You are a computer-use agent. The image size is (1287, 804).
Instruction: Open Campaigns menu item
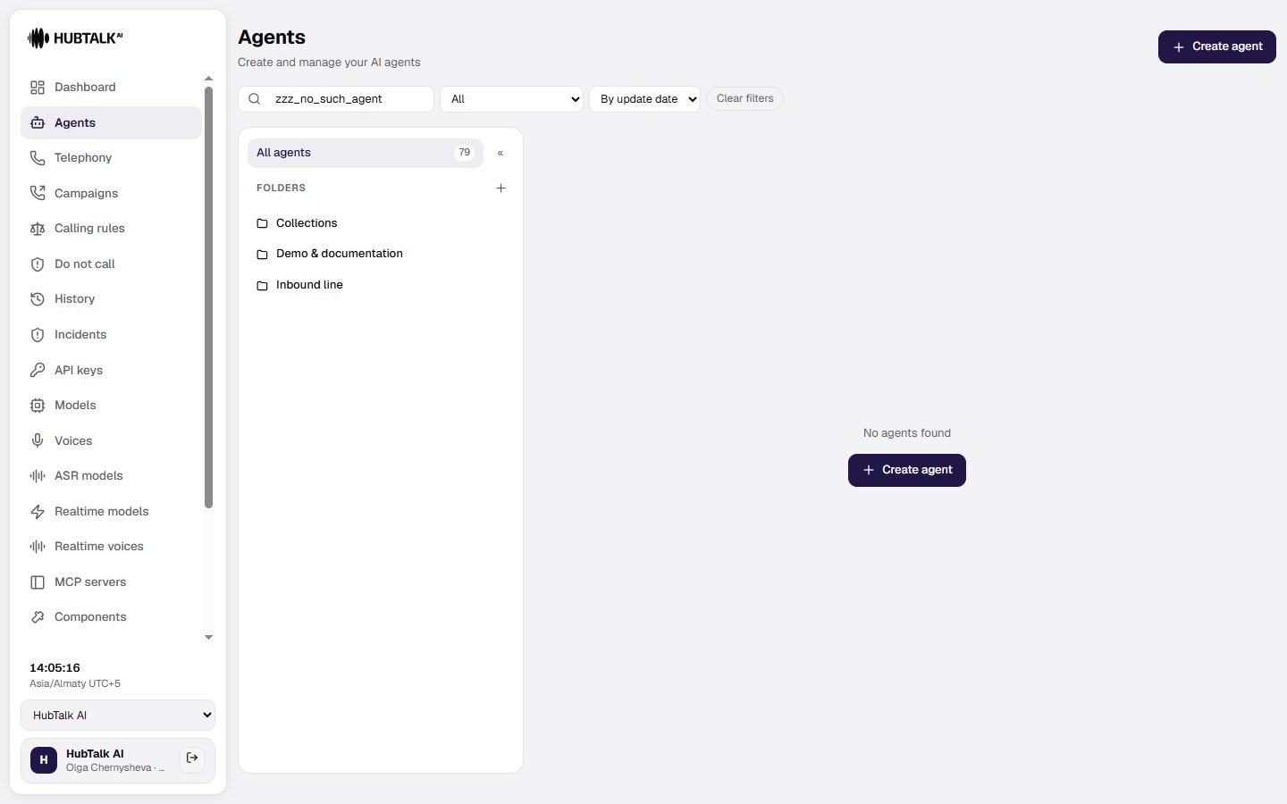(111, 193)
